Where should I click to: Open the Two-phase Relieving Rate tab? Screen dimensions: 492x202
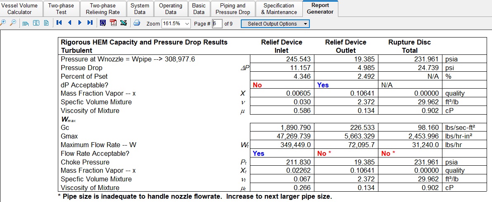102,9
